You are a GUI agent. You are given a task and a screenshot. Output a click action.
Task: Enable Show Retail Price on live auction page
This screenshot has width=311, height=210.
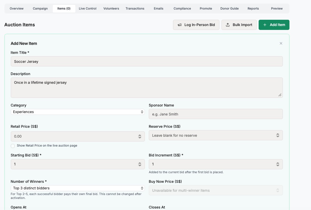pyautogui.click(x=13, y=146)
